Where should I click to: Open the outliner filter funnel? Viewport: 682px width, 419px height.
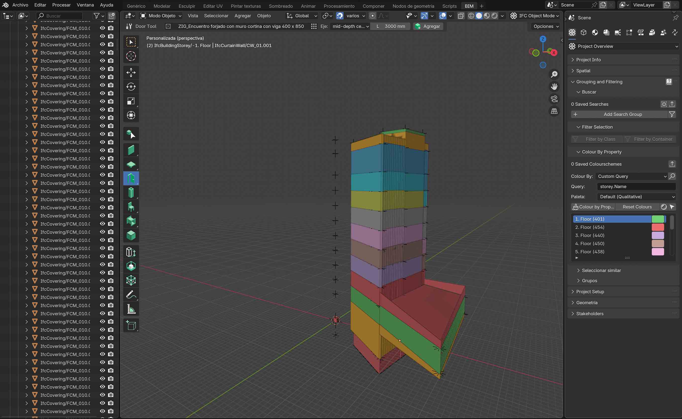point(97,16)
